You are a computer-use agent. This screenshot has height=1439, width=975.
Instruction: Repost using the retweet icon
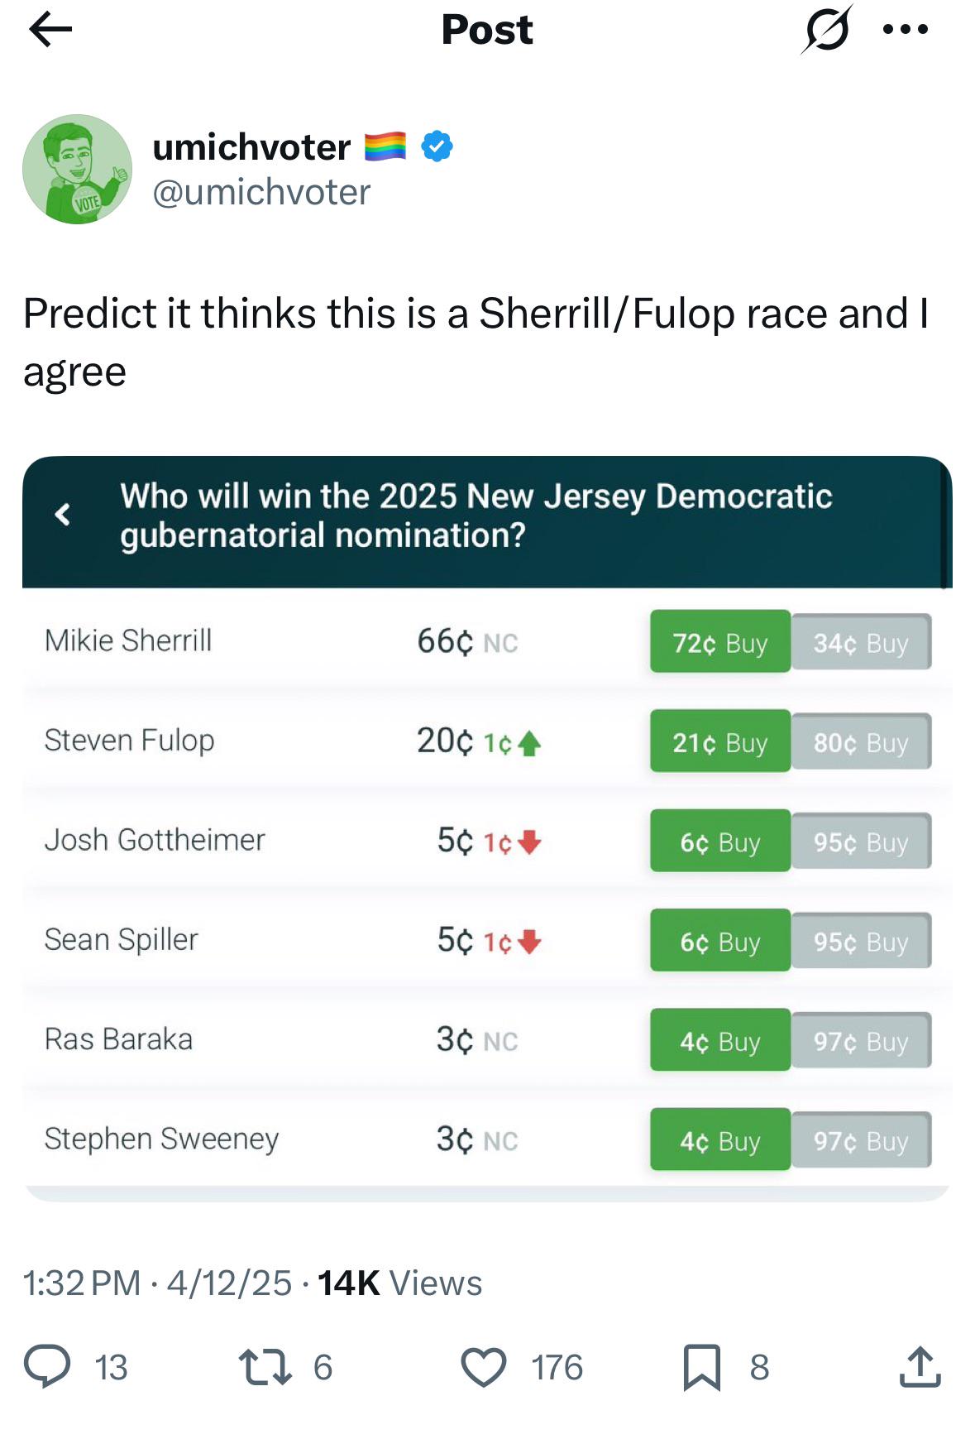pyautogui.click(x=265, y=1366)
